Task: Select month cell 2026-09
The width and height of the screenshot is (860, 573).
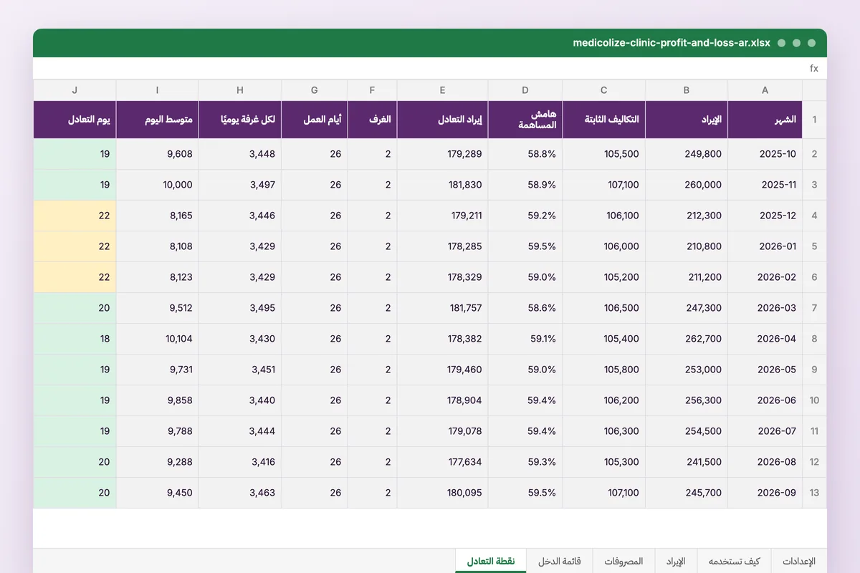Action: click(765, 493)
